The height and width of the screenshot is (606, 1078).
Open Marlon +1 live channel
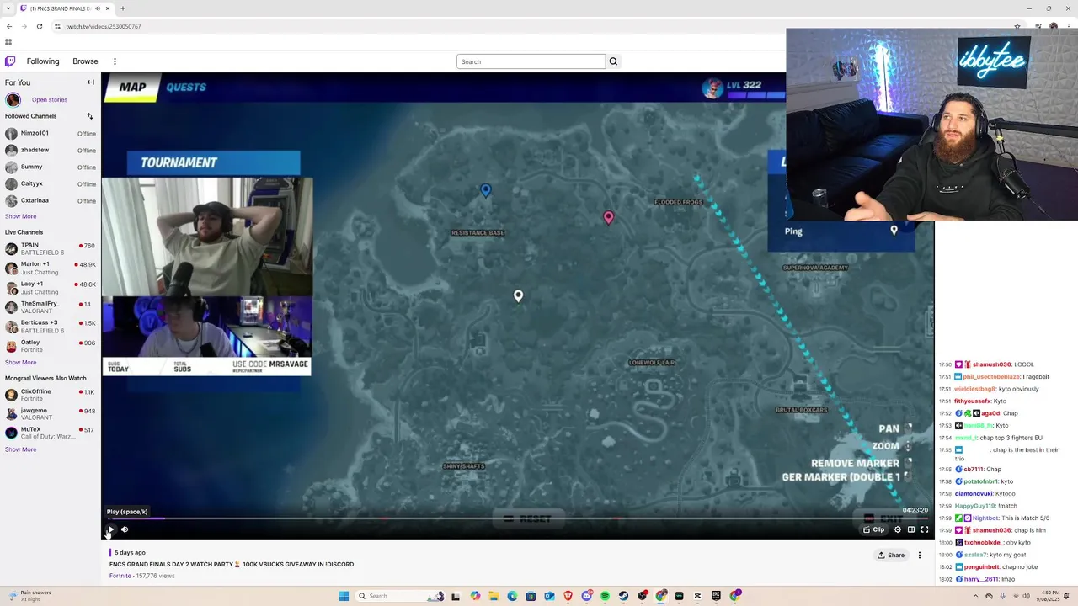tap(51, 268)
